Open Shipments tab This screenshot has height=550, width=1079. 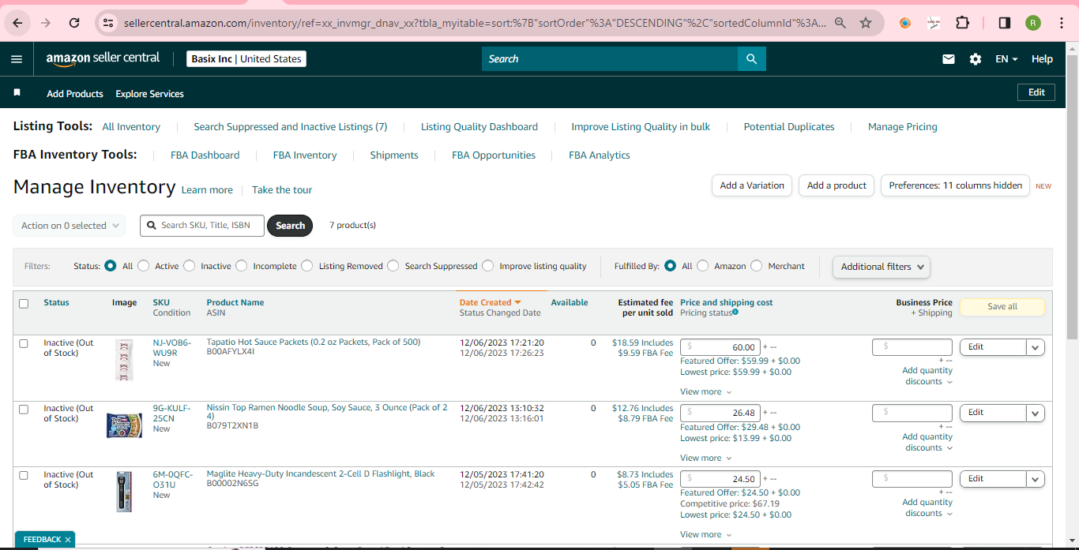point(394,155)
